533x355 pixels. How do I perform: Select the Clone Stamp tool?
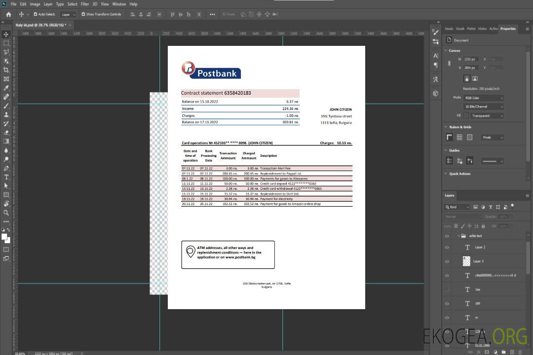(x=6, y=114)
